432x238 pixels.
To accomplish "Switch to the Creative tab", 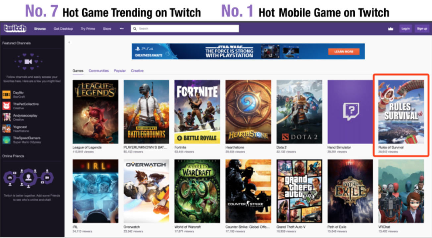I will pos(137,71).
